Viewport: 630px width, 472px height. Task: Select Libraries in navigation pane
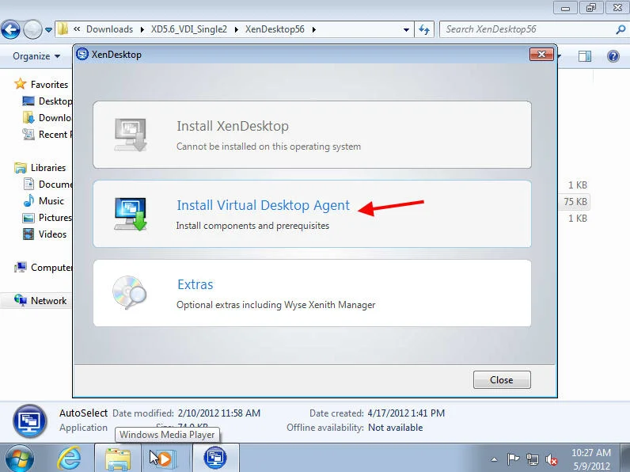(x=48, y=168)
